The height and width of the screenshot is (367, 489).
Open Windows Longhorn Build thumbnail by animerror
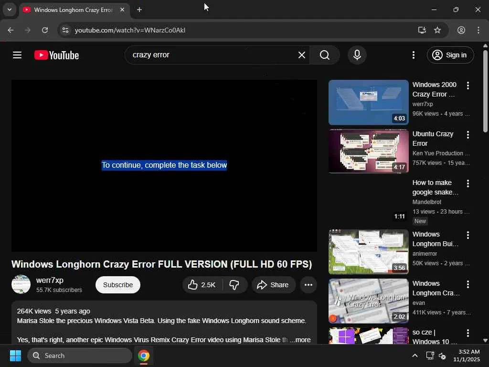click(368, 252)
